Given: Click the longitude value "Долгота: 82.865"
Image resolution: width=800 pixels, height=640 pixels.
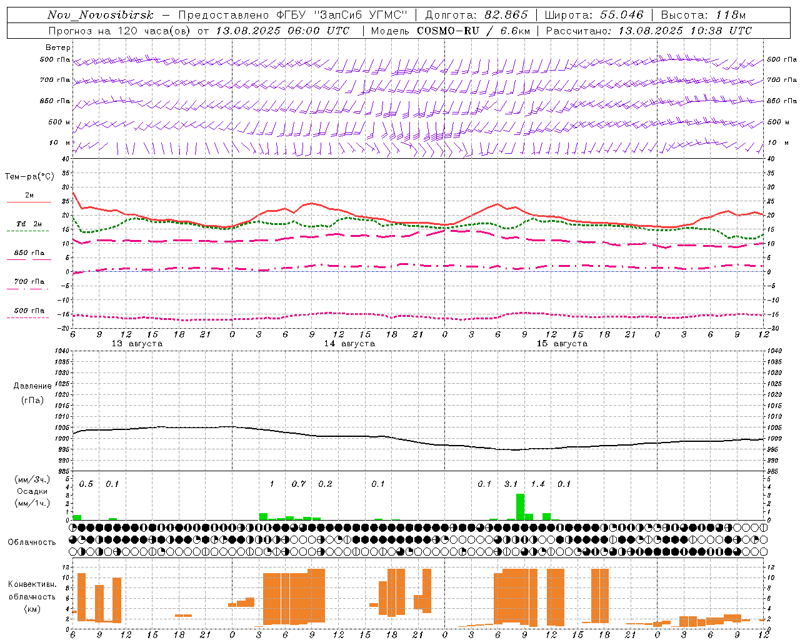Looking at the screenshot, I should click(476, 15).
